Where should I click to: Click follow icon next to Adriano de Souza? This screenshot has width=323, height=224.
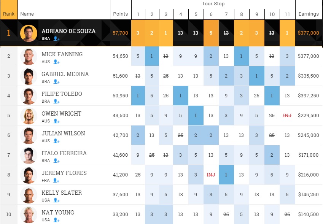pos(56,38)
